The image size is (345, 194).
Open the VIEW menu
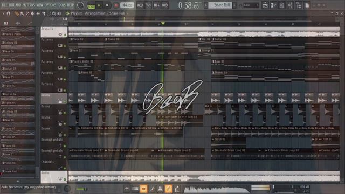coord(39,5)
